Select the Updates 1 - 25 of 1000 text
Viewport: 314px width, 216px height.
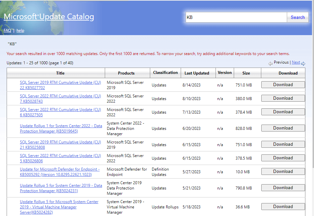click(x=40, y=63)
